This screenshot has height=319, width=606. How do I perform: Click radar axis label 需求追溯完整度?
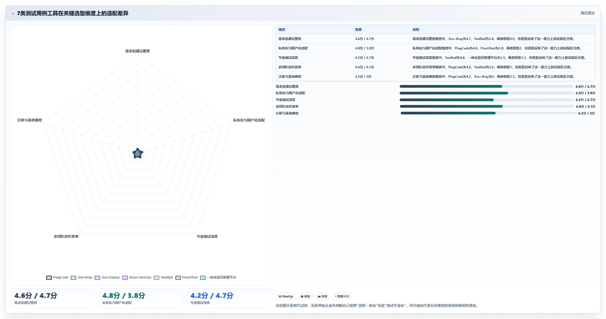(137, 51)
